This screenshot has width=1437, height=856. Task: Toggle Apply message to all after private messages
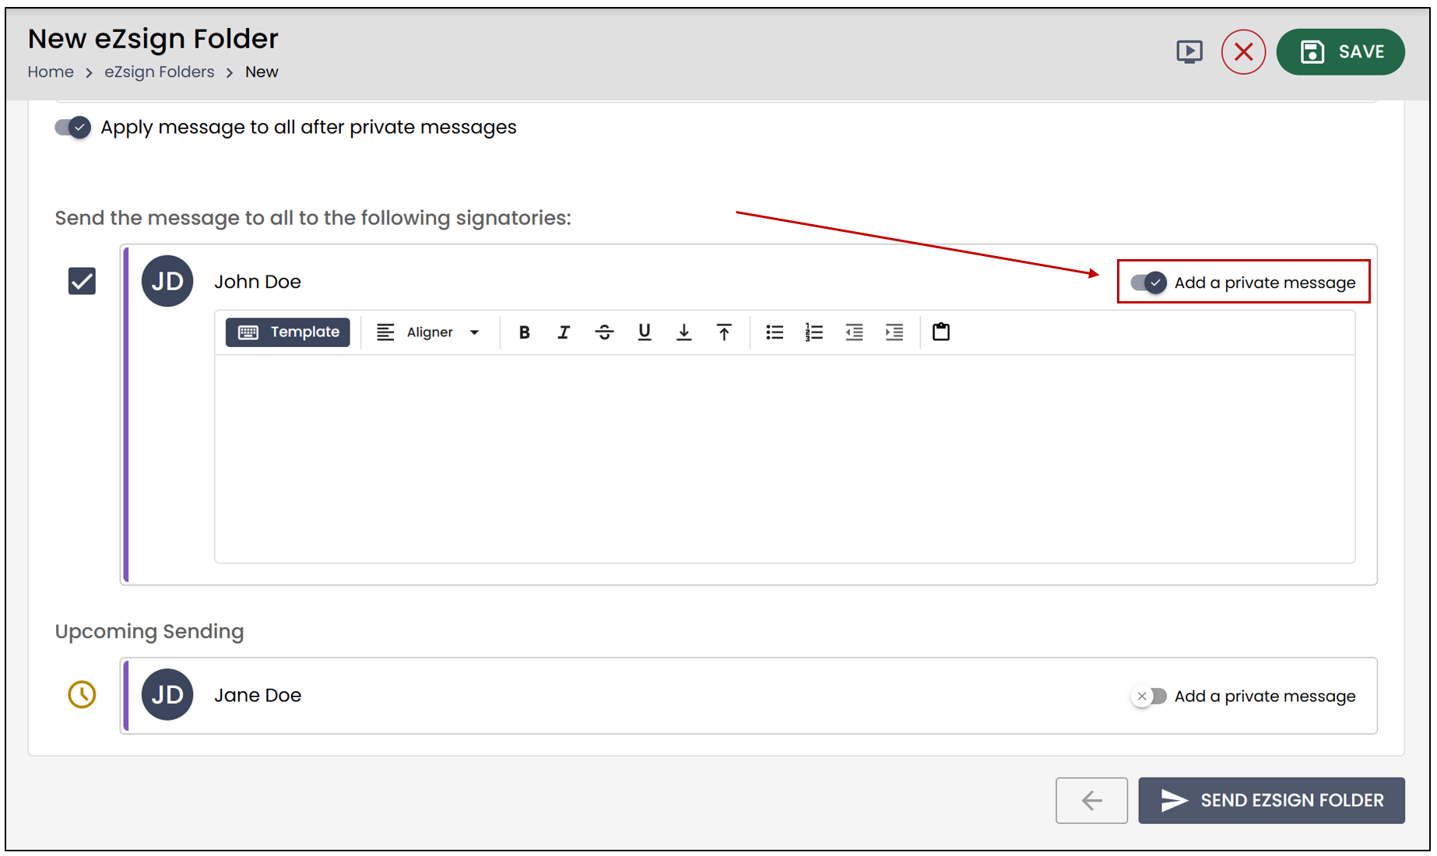(72, 127)
